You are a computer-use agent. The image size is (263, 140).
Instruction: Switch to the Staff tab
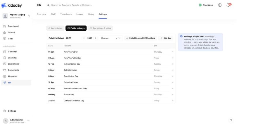point(53,14)
